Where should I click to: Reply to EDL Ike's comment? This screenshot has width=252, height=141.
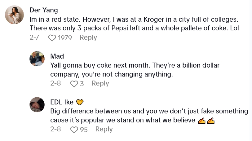[x=104, y=129]
